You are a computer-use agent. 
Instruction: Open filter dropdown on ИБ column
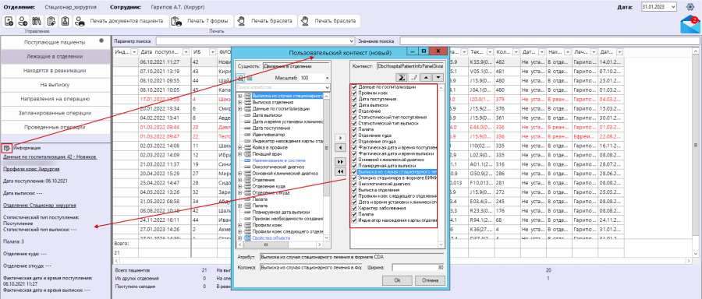(x=213, y=52)
